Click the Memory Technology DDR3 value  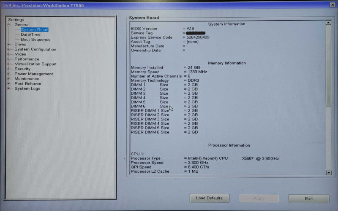(x=194, y=80)
